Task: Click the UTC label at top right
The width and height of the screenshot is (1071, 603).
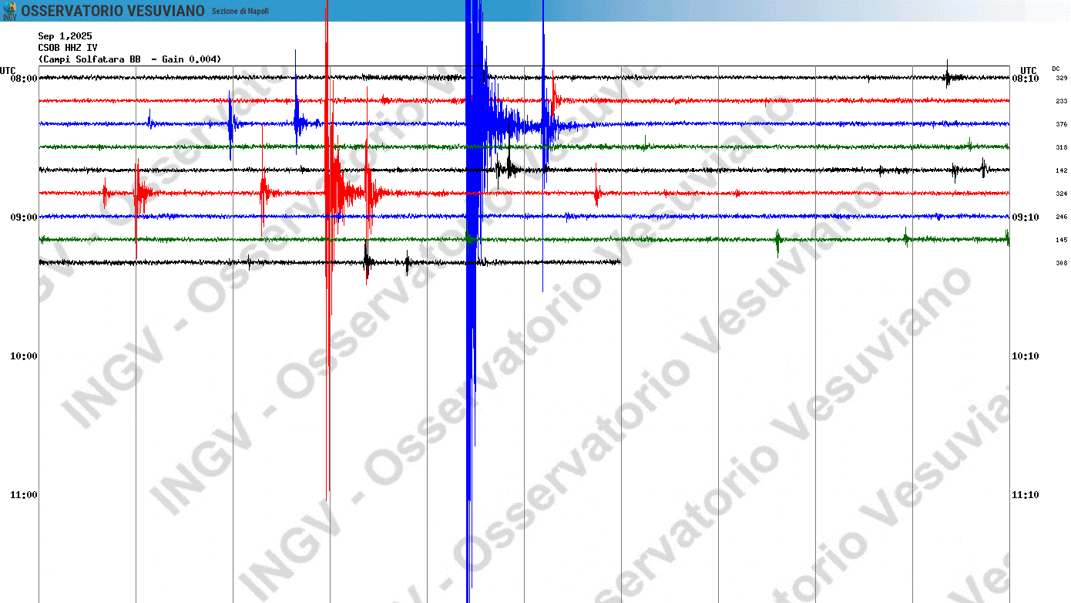Action: (1028, 70)
